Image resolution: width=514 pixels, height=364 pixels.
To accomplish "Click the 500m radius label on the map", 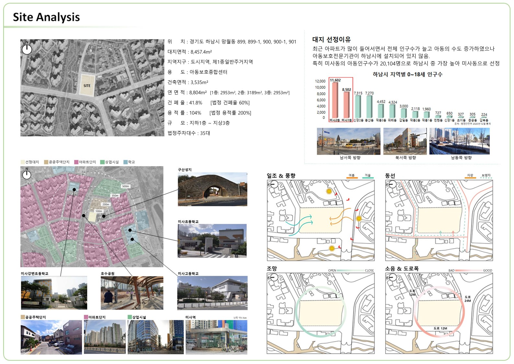I will [x=126, y=186].
